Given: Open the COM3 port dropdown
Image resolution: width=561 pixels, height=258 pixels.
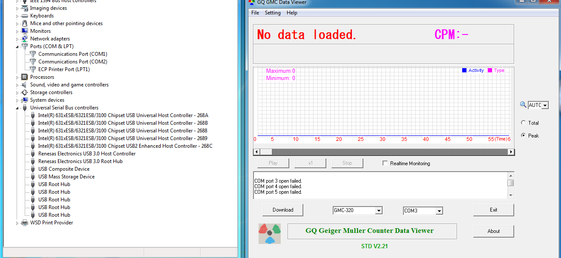Looking at the screenshot, I should pos(439,211).
